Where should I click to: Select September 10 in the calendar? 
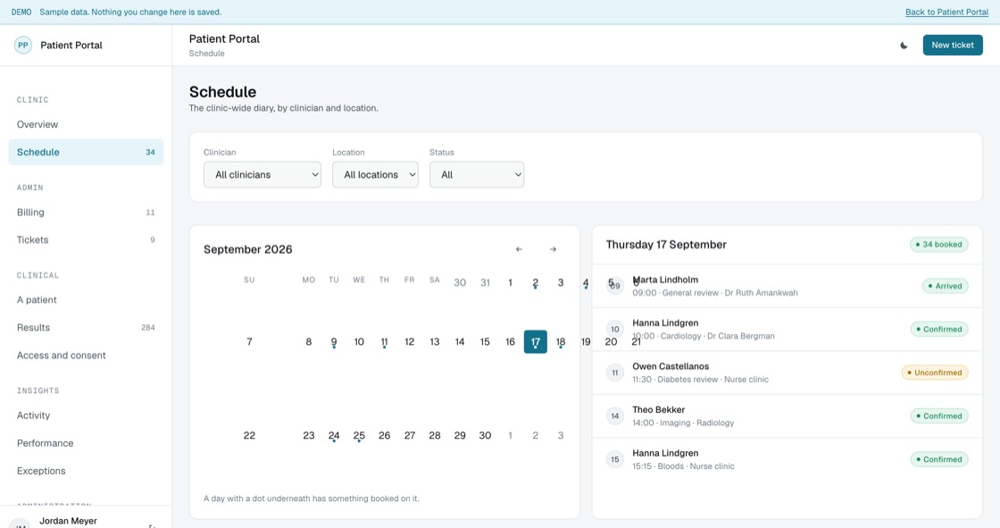click(x=359, y=341)
